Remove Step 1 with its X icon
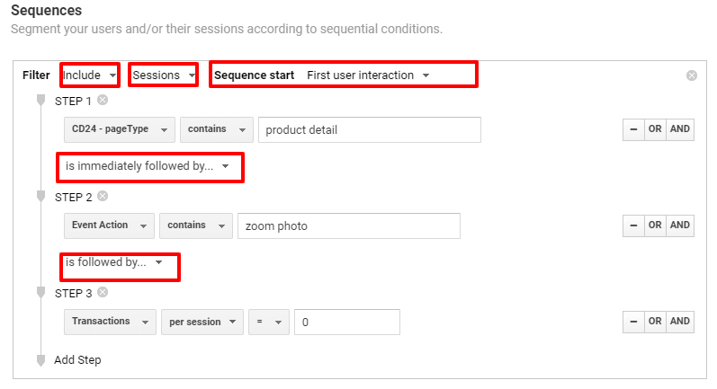This screenshot has height=389, width=717. point(103,100)
